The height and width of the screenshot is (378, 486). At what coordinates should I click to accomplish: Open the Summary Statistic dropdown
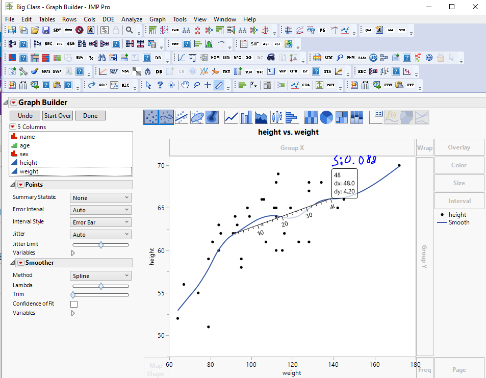[x=100, y=198]
